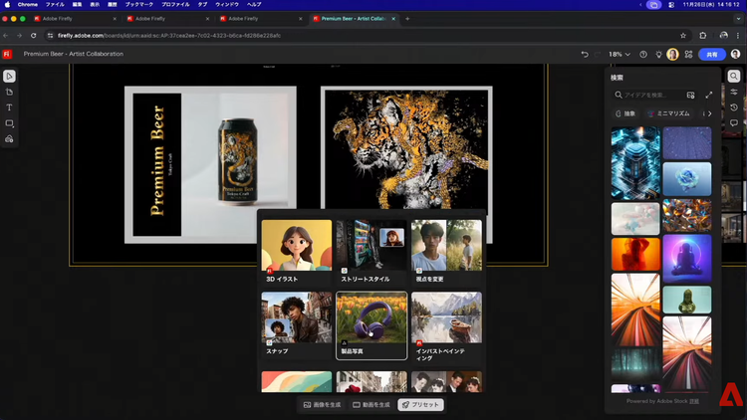
Task: Open the 18% zoom level dropdown
Action: pos(619,55)
